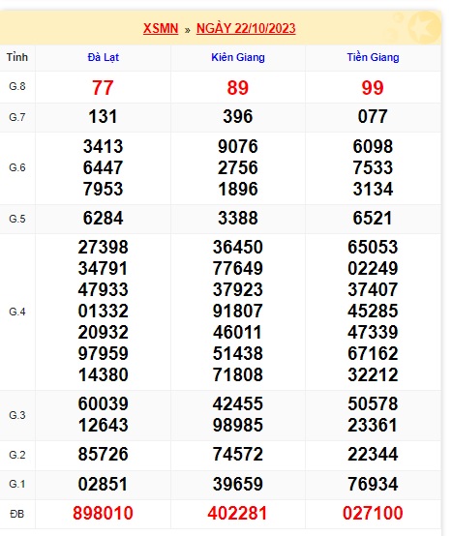The width and height of the screenshot is (452, 536).
Task: Select Kiên Giang G.7 number 396
Action: tap(238, 116)
